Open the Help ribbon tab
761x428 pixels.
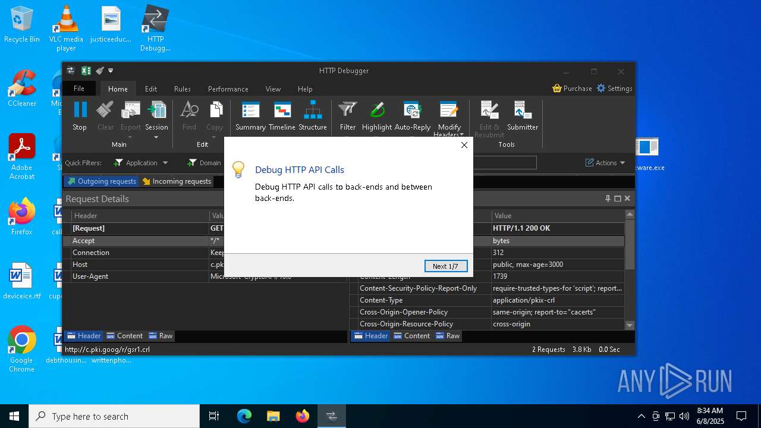[x=305, y=89]
